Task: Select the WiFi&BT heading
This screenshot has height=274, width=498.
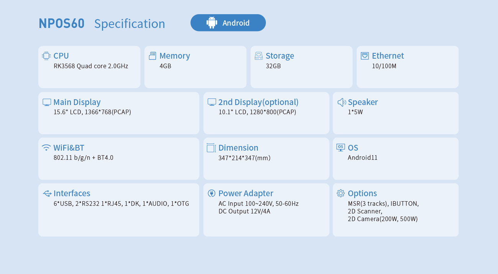Action: point(69,148)
